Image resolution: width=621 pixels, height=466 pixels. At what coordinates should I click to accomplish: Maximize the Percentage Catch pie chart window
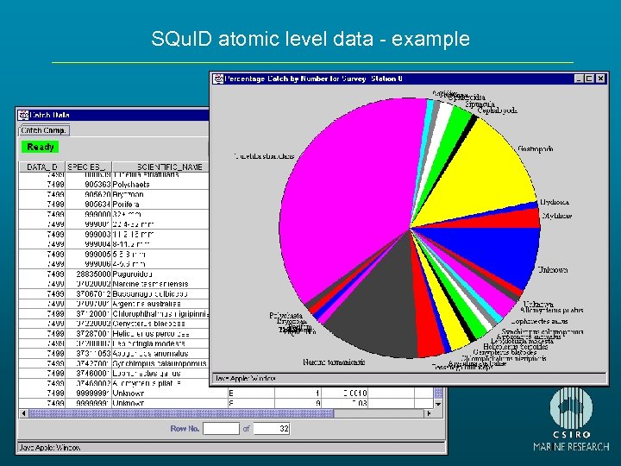(x=589, y=79)
